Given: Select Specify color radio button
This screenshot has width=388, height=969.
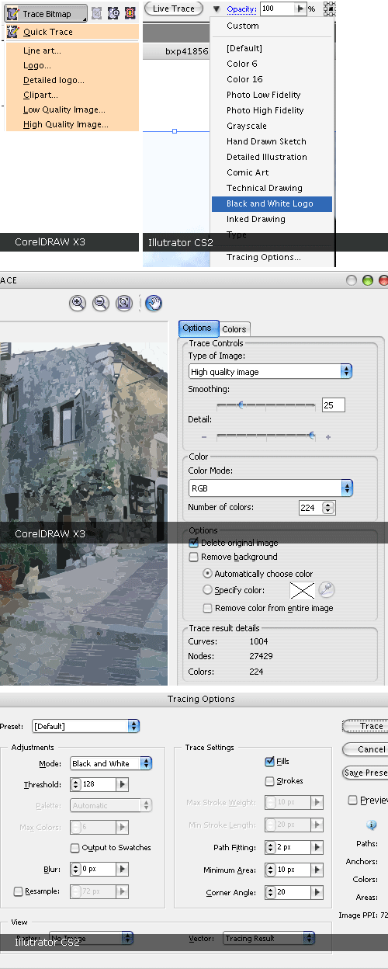Looking at the screenshot, I should pos(207,590).
